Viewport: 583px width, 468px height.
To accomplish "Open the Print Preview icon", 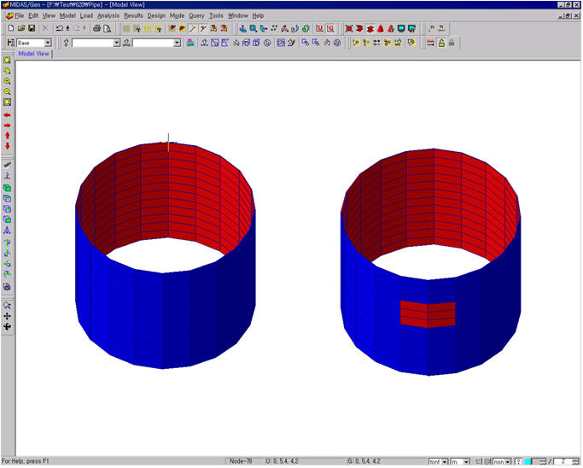I will coord(107,28).
